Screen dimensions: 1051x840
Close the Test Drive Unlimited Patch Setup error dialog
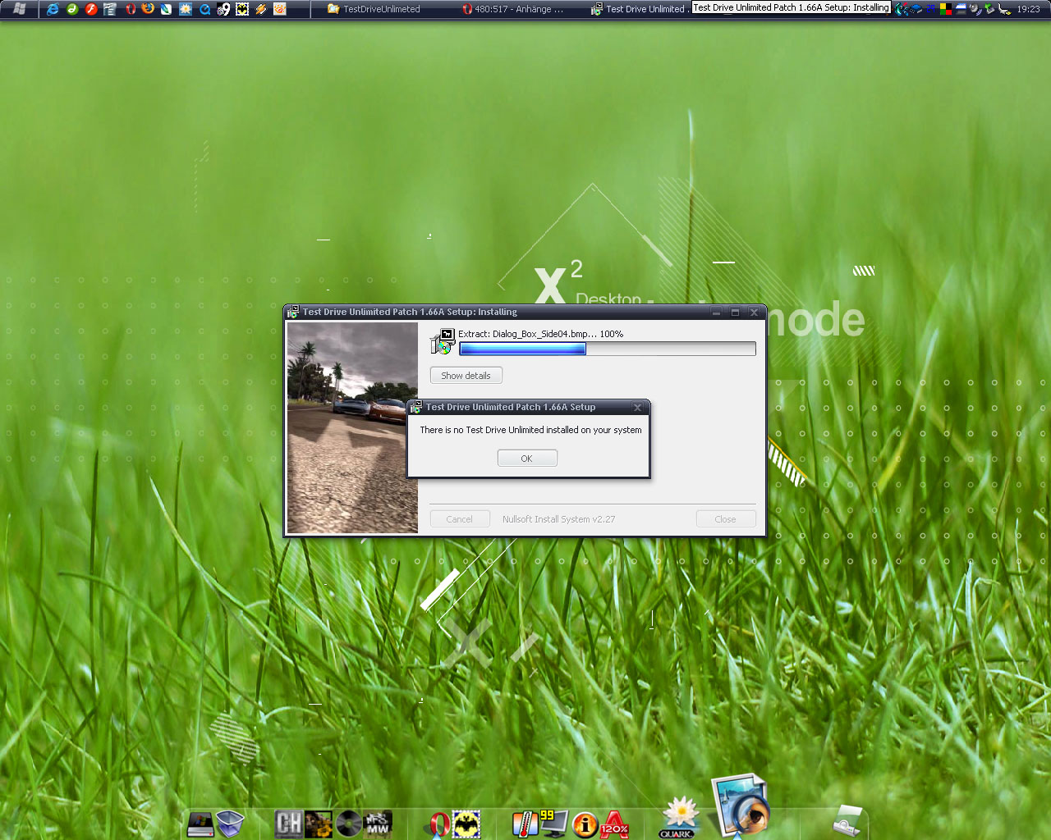(637, 407)
